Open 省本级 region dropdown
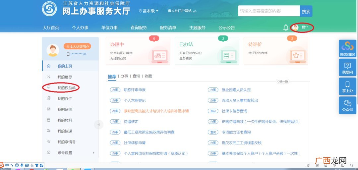This screenshot has height=170, width=358. pos(149,11)
